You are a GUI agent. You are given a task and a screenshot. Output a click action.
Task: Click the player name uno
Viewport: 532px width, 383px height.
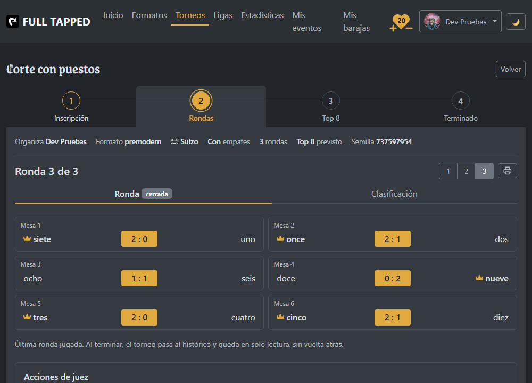tap(248, 239)
